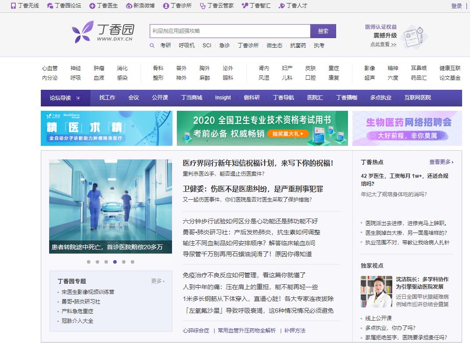
Task: Open 丁香导航 in navigation bar
Action: click(283, 98)
